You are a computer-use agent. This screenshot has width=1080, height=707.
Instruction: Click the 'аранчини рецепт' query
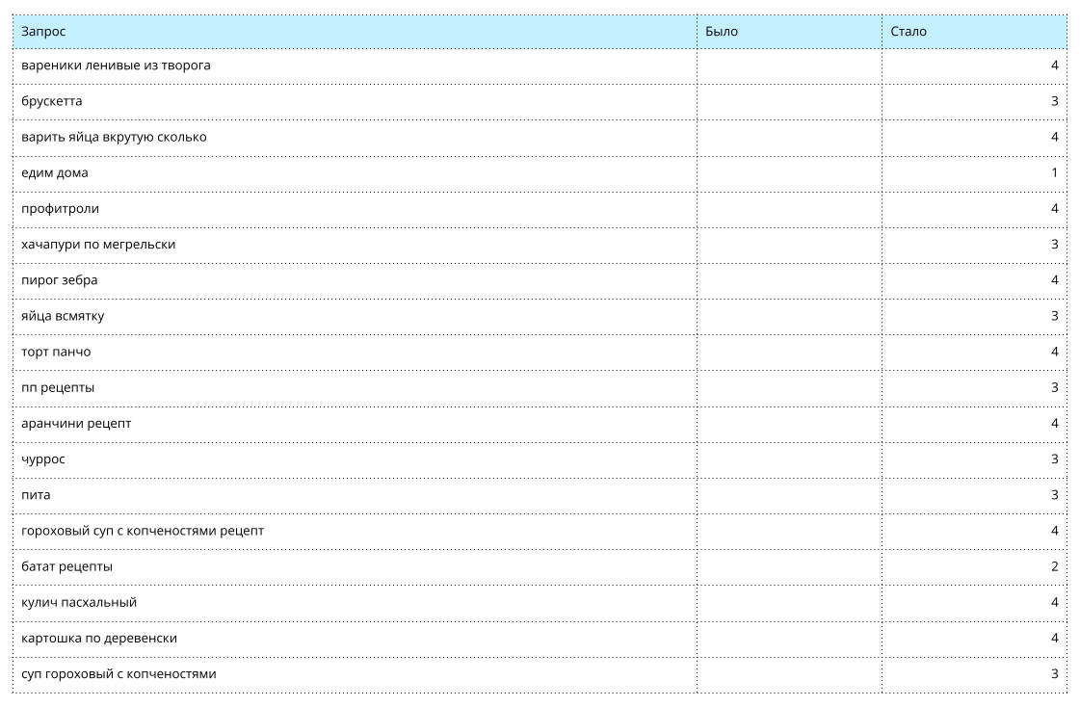(x=76, y=424)
